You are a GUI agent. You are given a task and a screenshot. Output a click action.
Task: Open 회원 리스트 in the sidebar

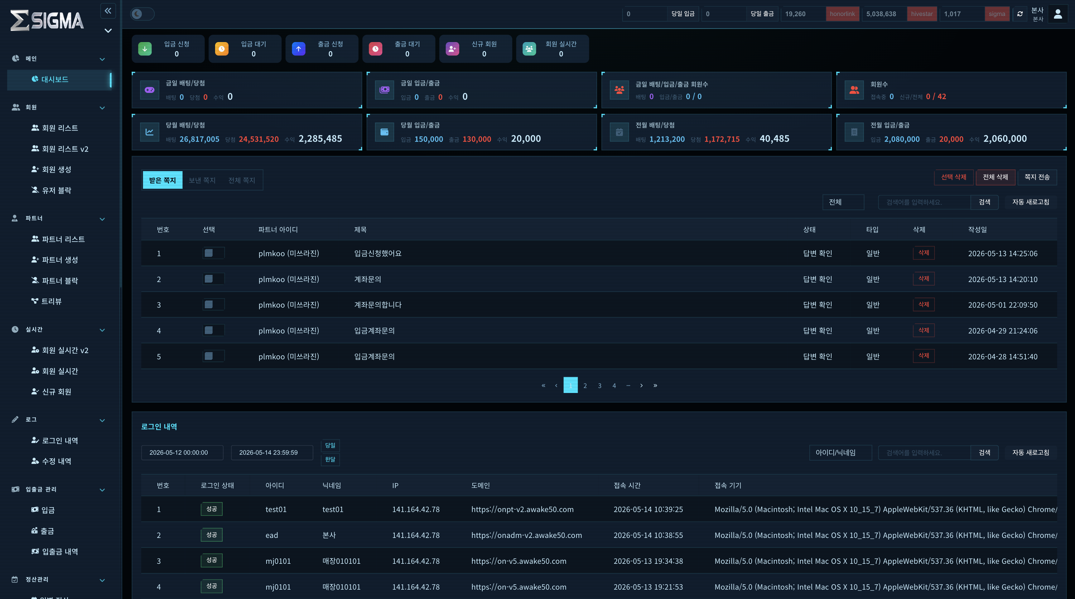(x=60, y=128)
